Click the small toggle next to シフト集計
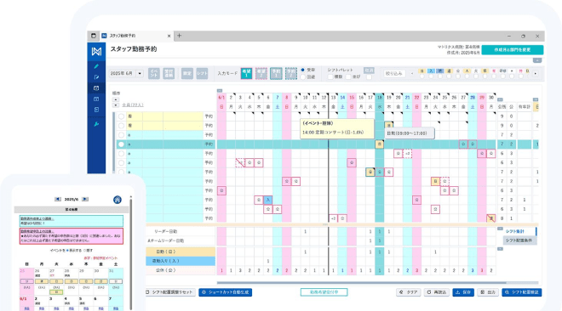The image size is (562, 311). (x=500, y=229)
